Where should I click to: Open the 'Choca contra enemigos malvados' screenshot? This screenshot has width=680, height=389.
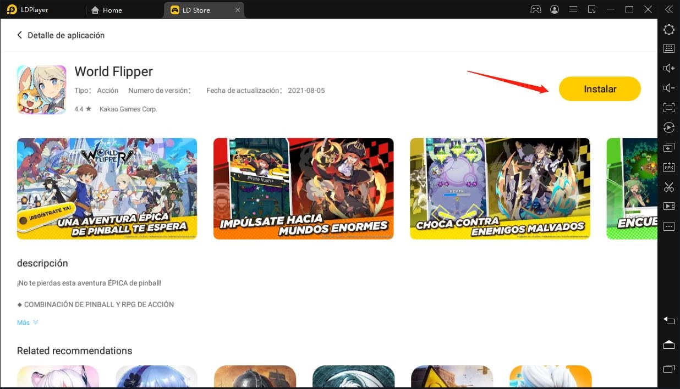(x=500, y=188)
